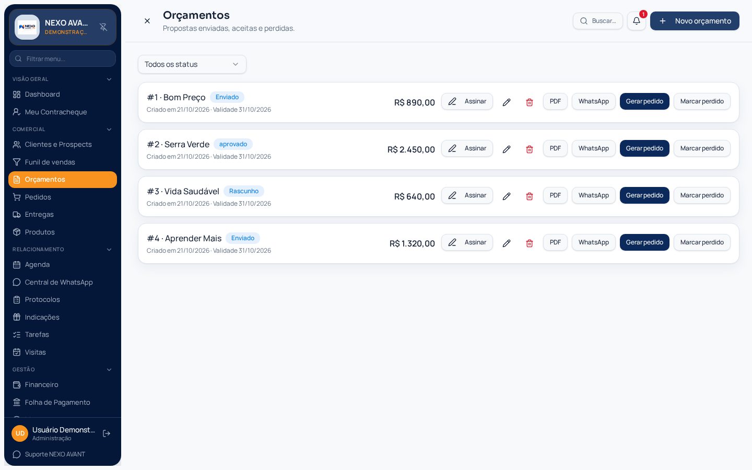Open the Todos os status filter dropdown
Viewport: 752px width, 470px height.
coord(192,64)
